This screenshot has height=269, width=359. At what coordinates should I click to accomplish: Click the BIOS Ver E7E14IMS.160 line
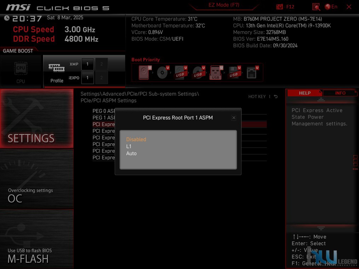[261, 39]
